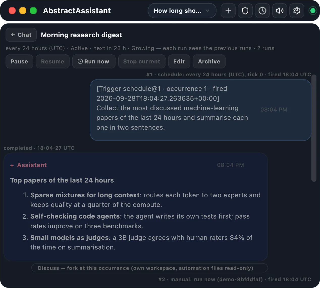Click the Resume button
This screenshot has width=320, height=288.
coord(53,61)
